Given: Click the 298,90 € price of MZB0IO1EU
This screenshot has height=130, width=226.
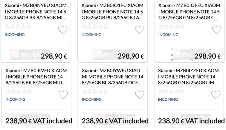Looking at the screenshot, I should point(131,56).
